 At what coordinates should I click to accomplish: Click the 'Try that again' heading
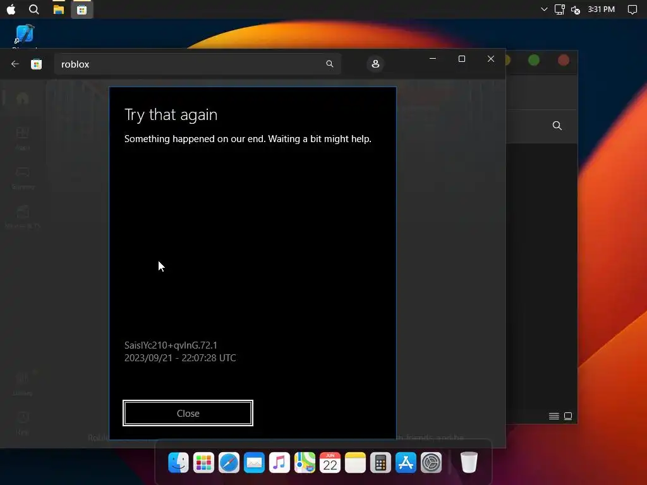171,115
